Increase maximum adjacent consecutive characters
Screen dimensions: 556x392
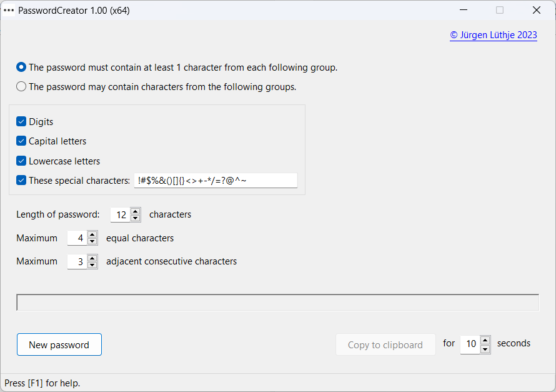pos(92,258)
